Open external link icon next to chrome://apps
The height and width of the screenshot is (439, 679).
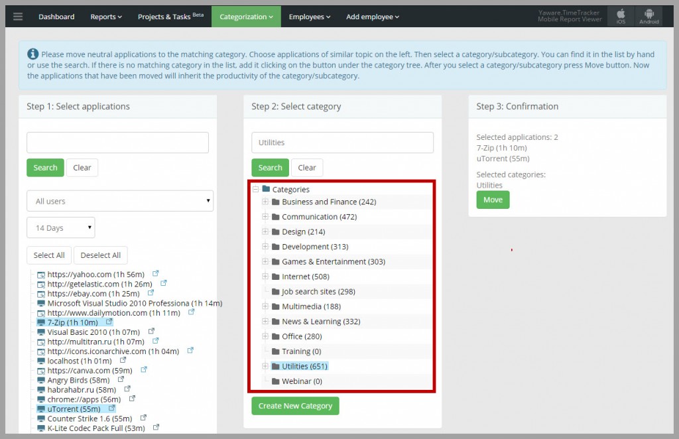tap(132, 399)
